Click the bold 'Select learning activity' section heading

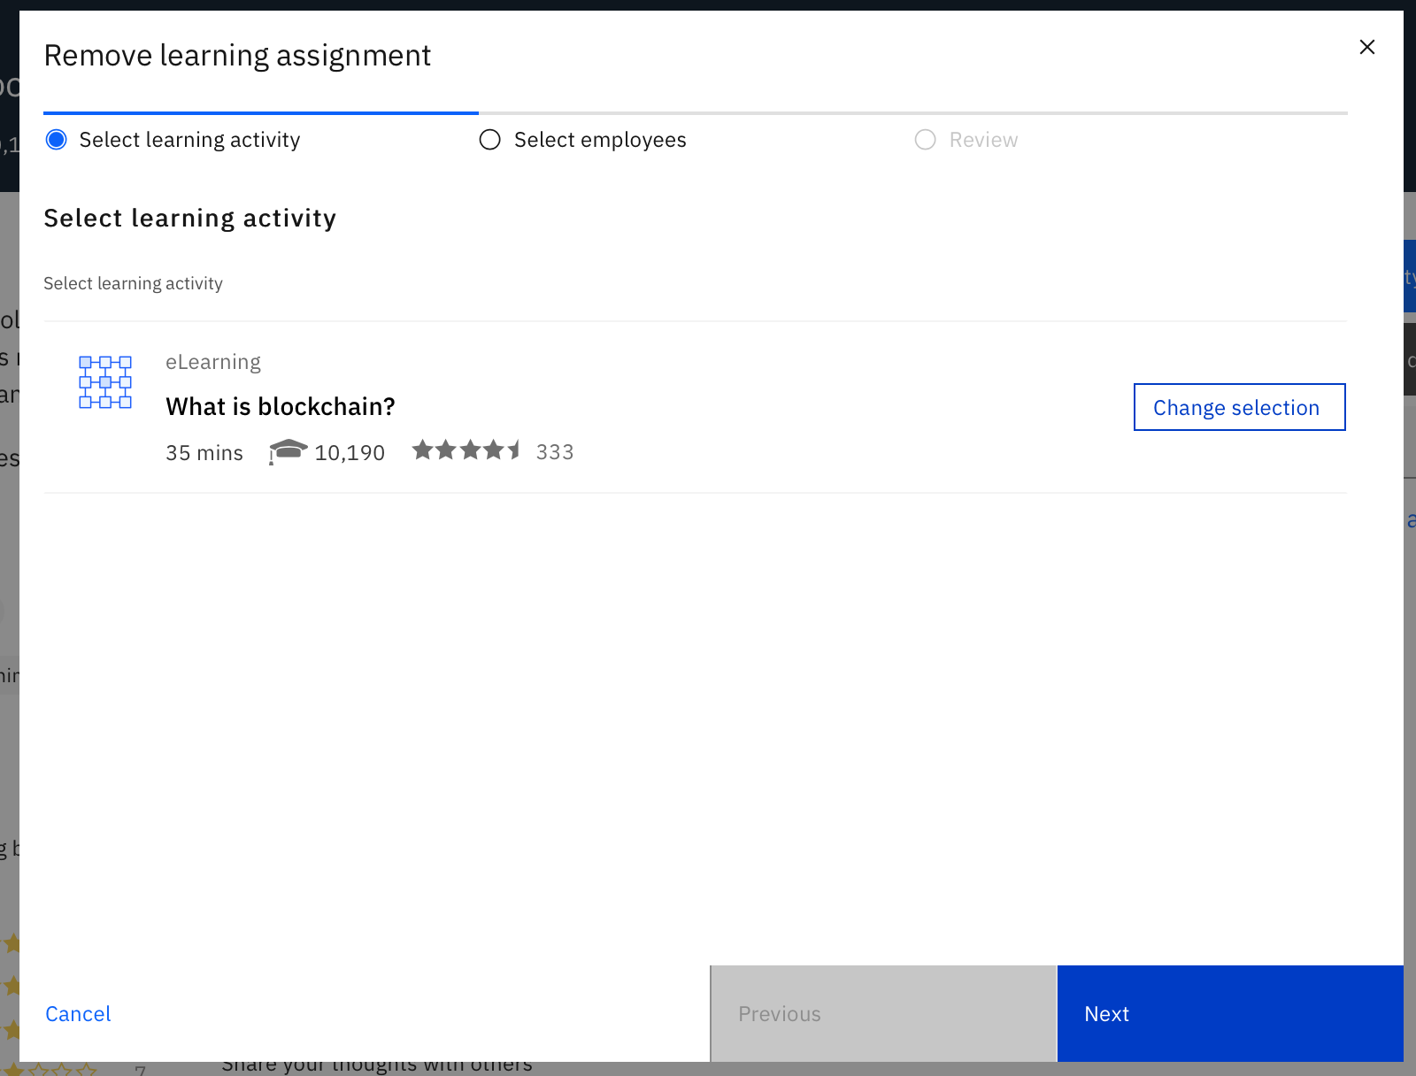click(x=190, y=219)
